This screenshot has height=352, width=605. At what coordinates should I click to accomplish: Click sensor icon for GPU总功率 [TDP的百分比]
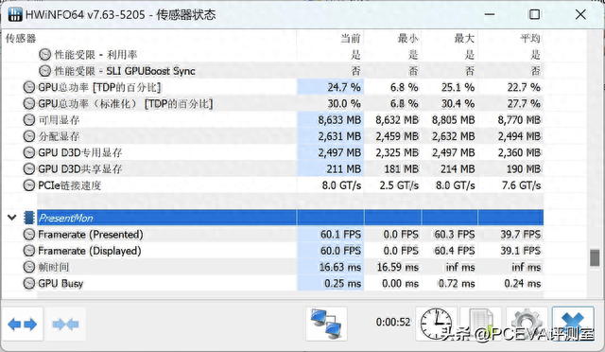pos(29,87)
